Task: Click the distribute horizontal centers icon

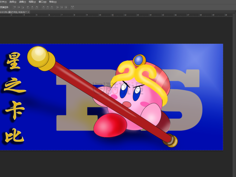Action: point(61,7)
